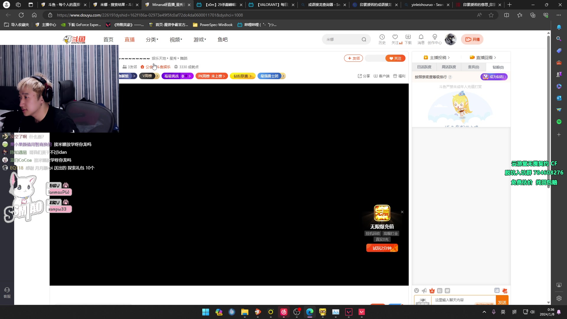Expand the 主播投稿 section

pyautogui.click(x=436, y=58)
